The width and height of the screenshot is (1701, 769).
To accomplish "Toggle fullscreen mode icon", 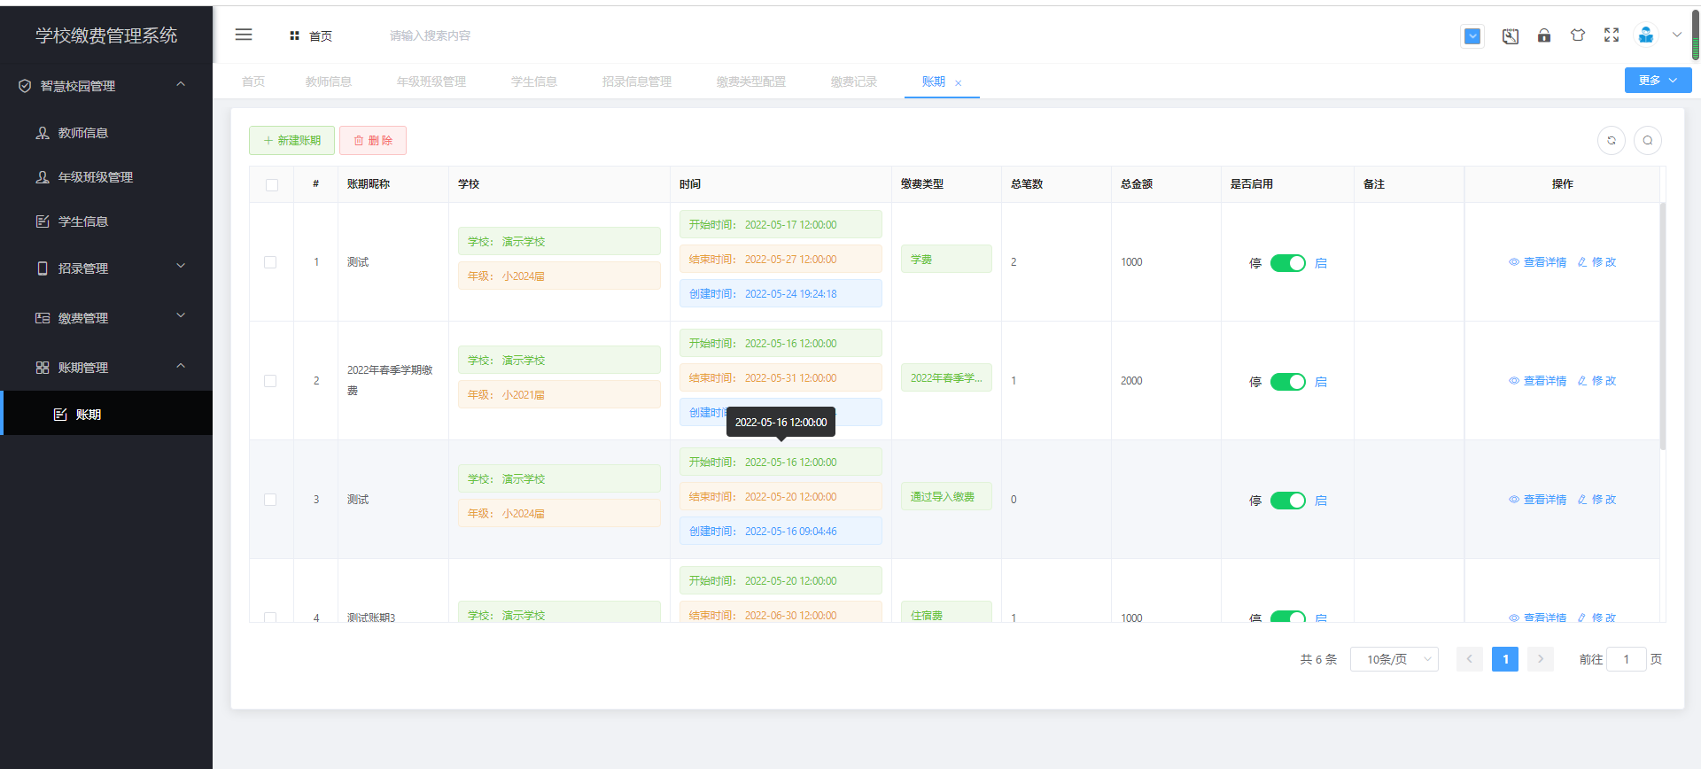I will (x=1612, y=35).
